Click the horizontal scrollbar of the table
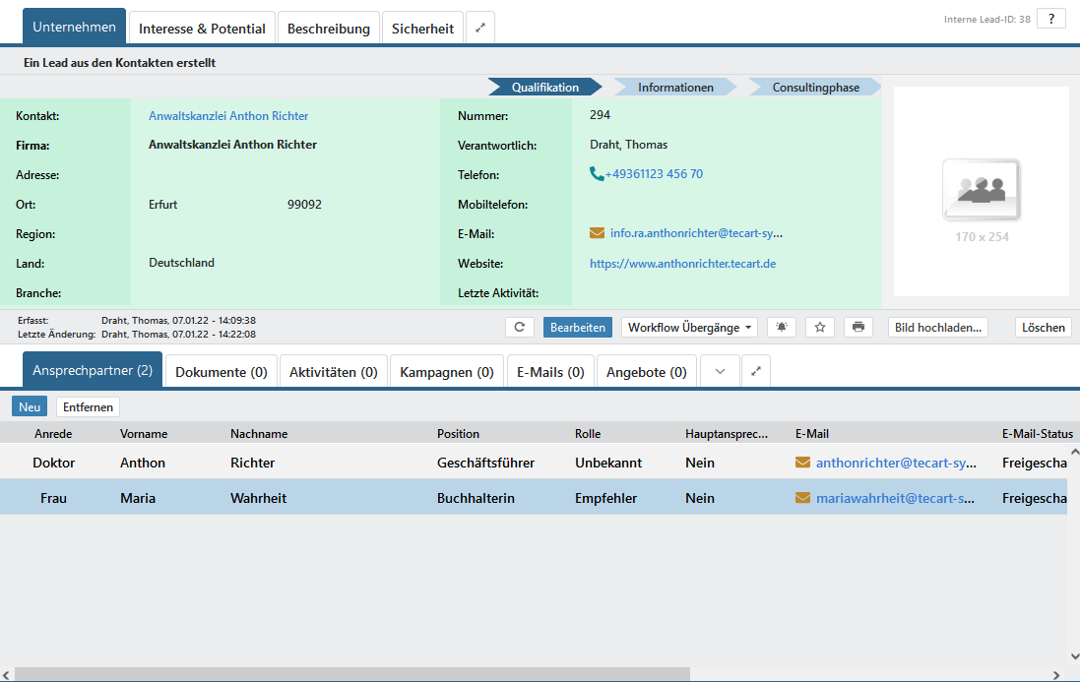 pyautogui.click(x=352, y=674)
